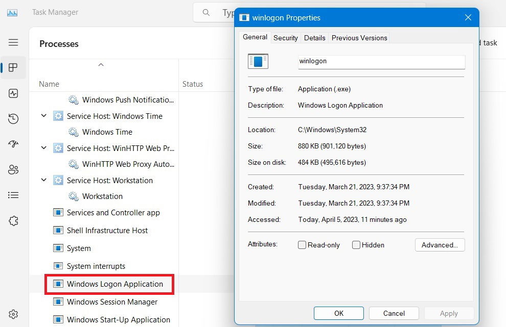Open Task Manager settings via gear icon

click(13, 314)
